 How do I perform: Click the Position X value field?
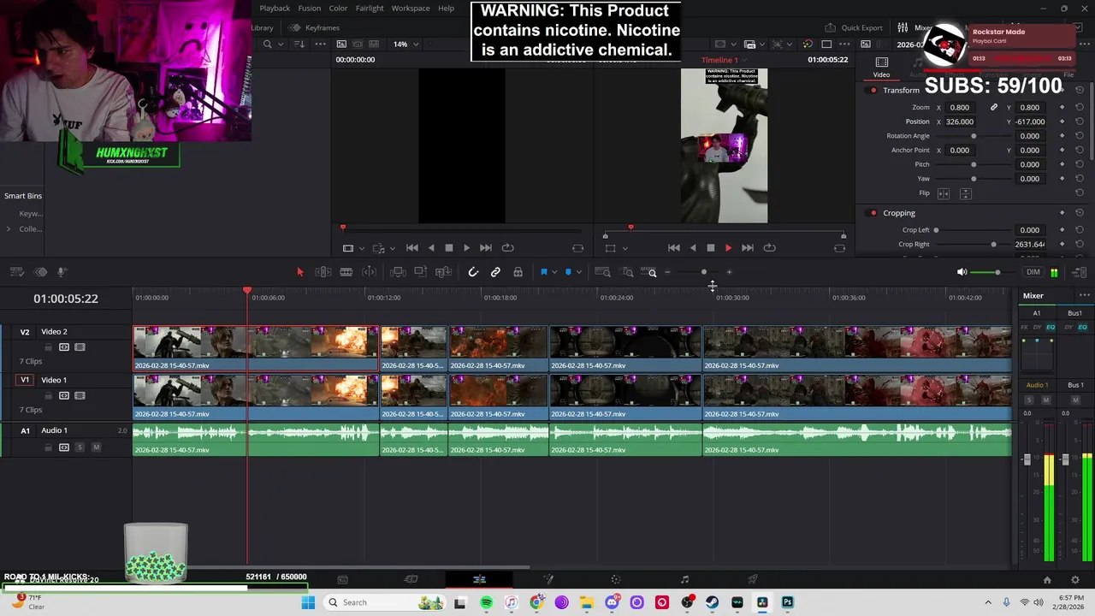coord(960,121)
